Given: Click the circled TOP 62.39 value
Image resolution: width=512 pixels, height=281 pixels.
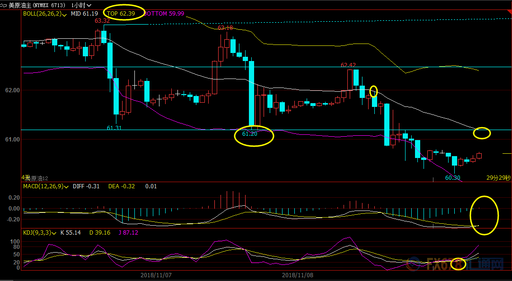Looking at the screenshot, I should 121,14.
